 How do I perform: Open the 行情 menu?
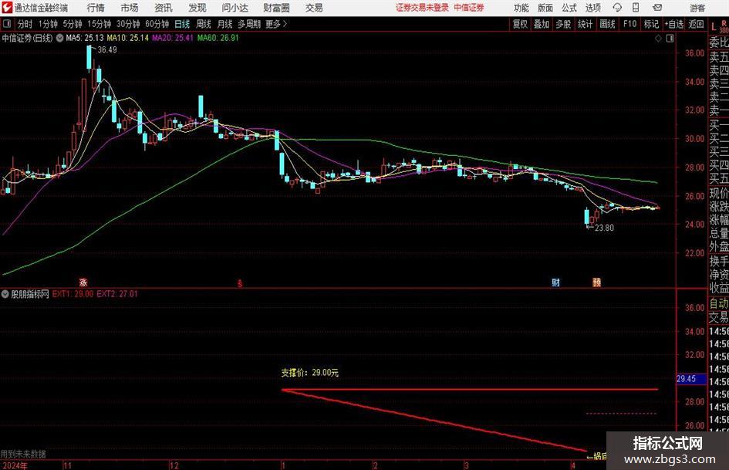pos(96,8)
